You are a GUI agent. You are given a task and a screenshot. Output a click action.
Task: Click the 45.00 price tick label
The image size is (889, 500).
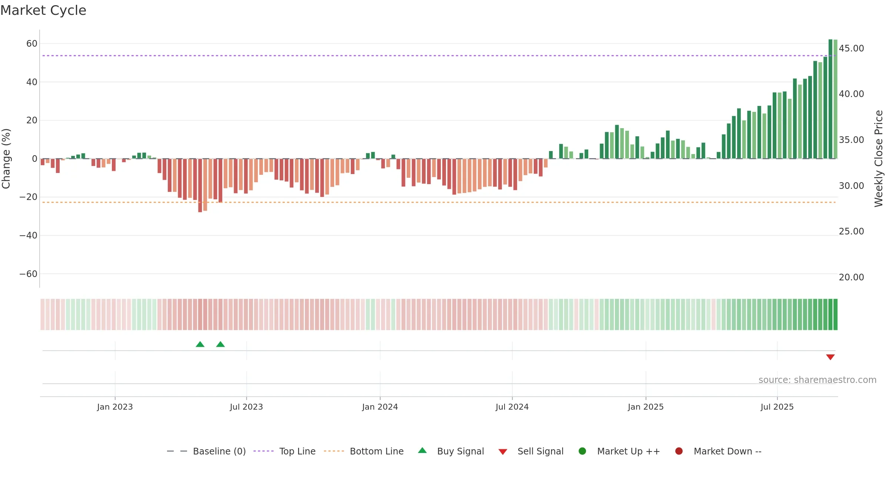click(851, 48)
